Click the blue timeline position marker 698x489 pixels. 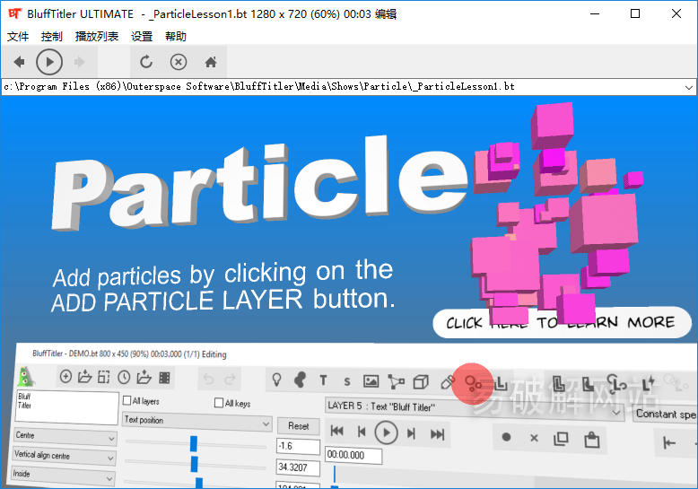335,475
